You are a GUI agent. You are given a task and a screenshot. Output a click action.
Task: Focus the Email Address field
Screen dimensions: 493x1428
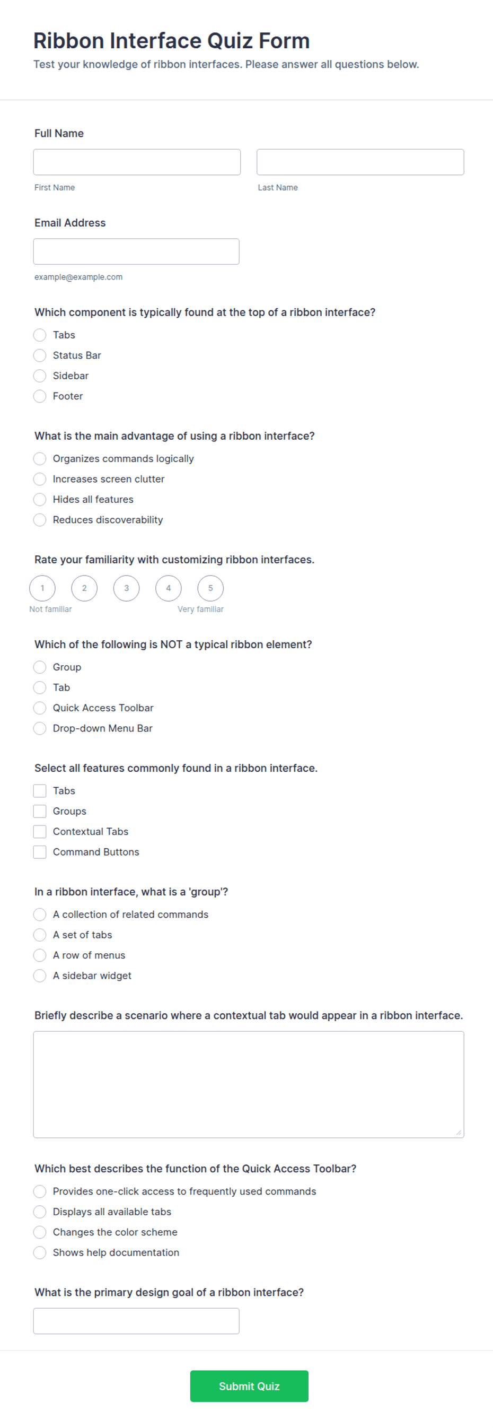[136, 251]
